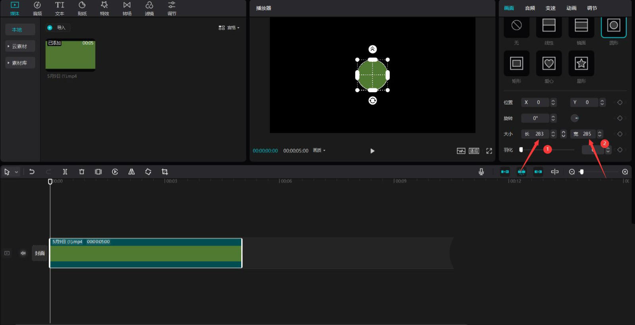Viewport: 635px width, 325px height.
Task: Select the star-shaped mask
Action: point(581,64)
